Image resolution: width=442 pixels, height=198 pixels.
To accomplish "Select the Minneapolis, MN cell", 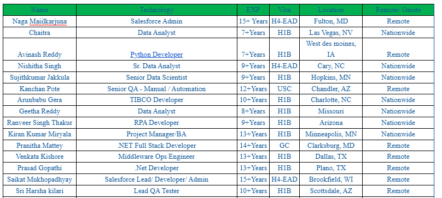I will point(331,134).
